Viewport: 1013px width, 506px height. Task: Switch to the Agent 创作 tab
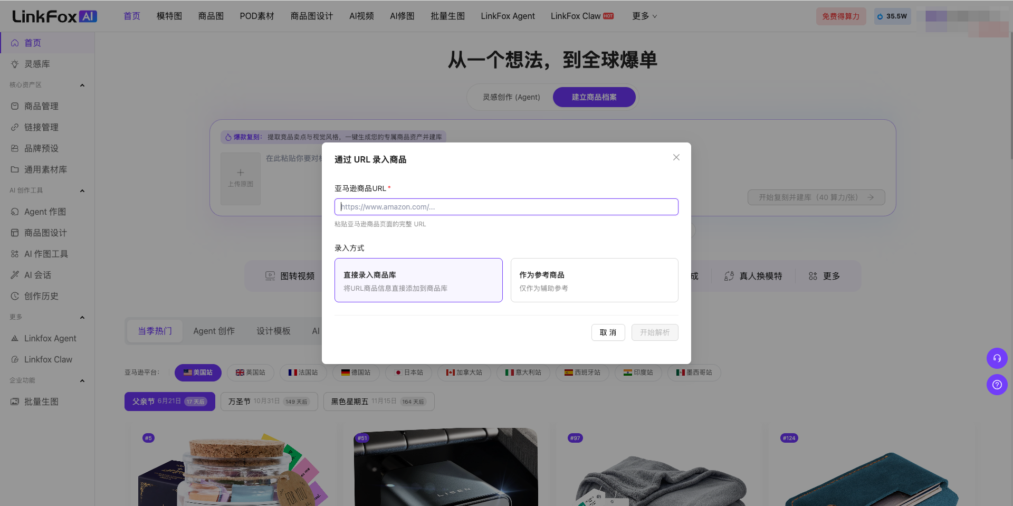[x=214, y=331]
